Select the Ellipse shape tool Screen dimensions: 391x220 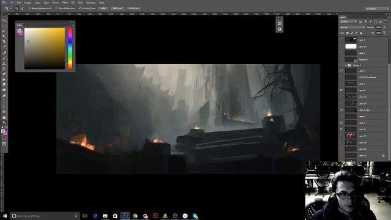coord(4,112)
